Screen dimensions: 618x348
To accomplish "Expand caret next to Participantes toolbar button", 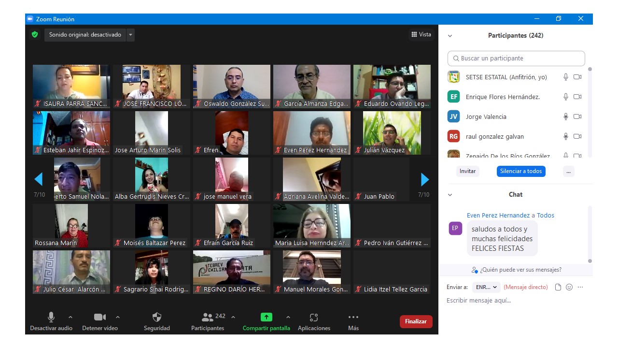I will tap(233, 318).
